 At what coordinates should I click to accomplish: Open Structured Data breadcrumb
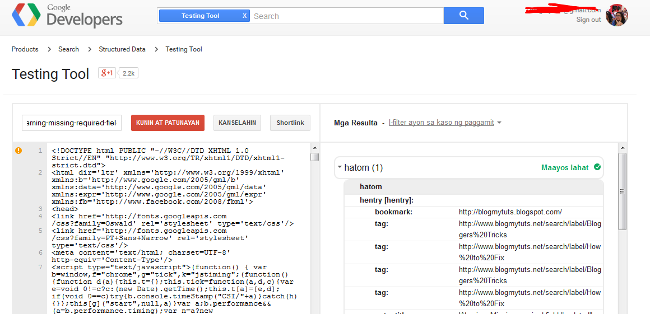122,49
